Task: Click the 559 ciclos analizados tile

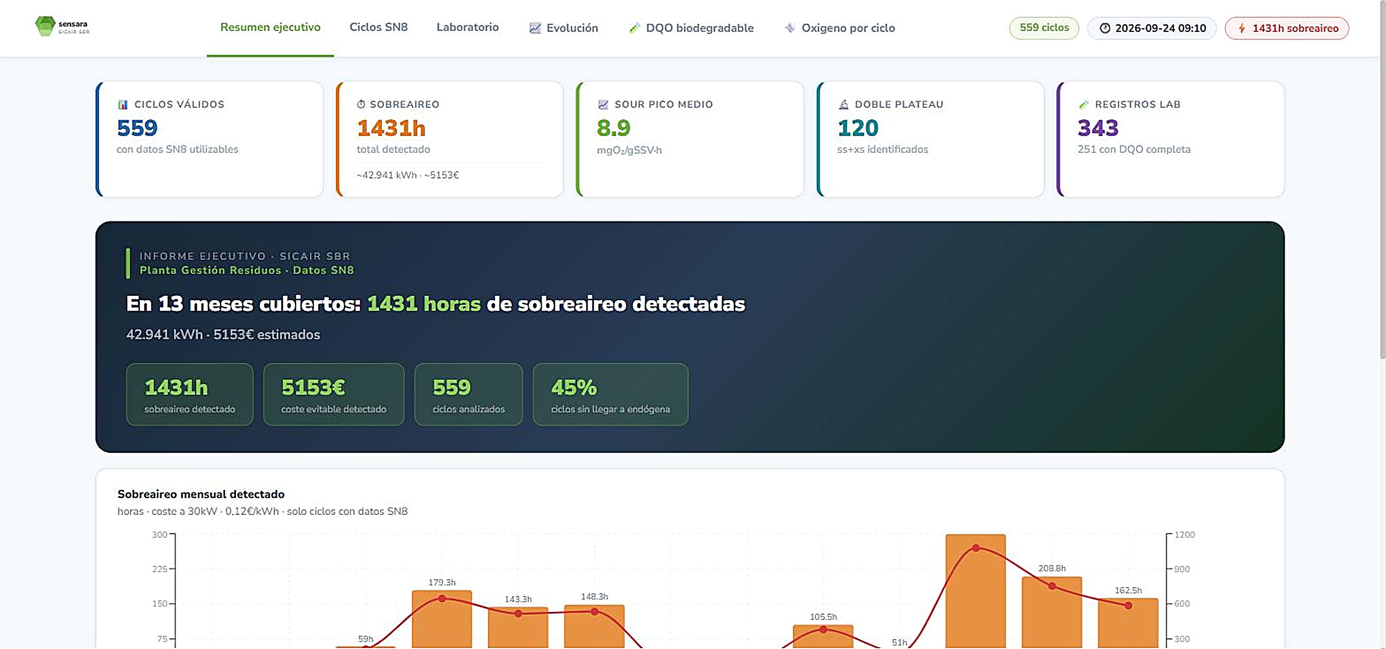Action: (469, 394)
